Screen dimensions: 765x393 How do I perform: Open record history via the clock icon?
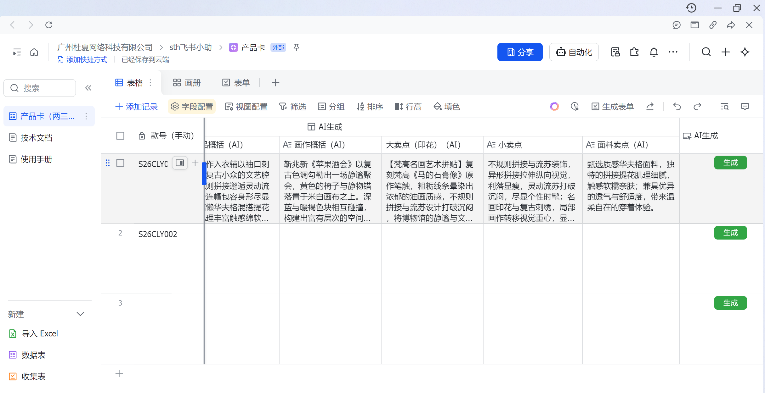tap(575, 106)
